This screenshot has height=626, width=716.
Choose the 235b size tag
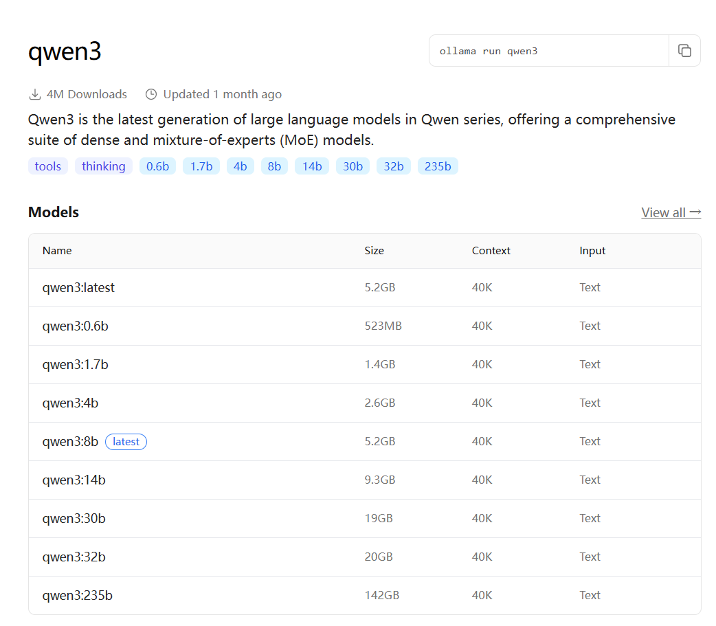click(438, 166)
